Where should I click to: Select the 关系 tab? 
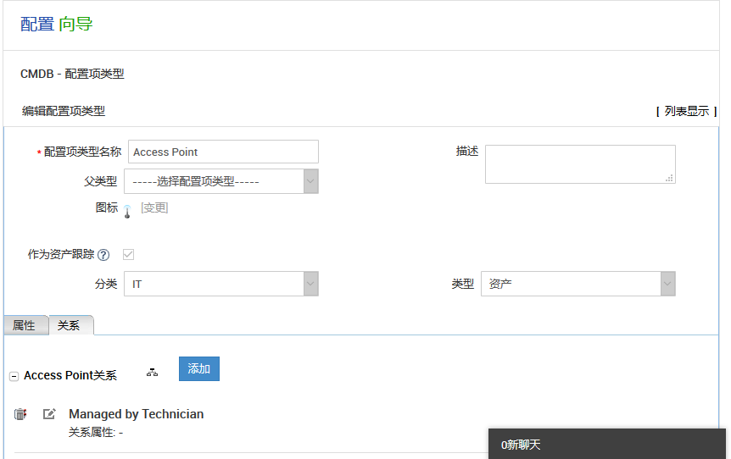point(70,325)
